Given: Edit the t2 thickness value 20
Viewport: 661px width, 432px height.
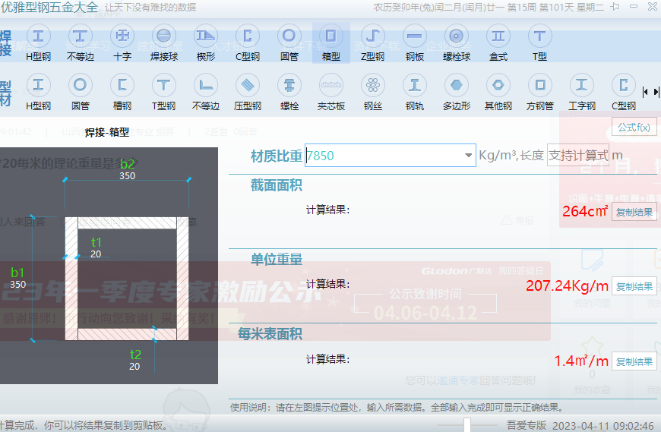Looking at the screenshot, I should tap(134, 367).
